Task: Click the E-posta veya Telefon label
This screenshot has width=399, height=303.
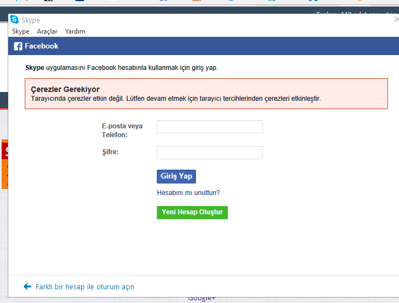Action: coord(122,131)
